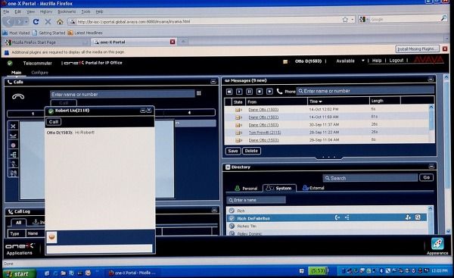
Task: Switch to the Main tab
Action: pyautogui.click(x=16, y=73)
